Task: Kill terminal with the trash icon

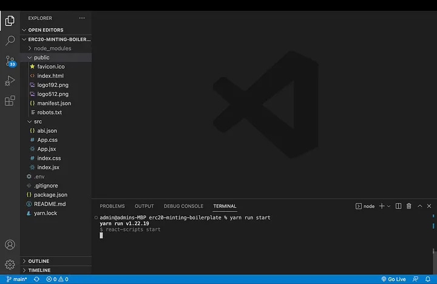Action: [x=409, y=206]
